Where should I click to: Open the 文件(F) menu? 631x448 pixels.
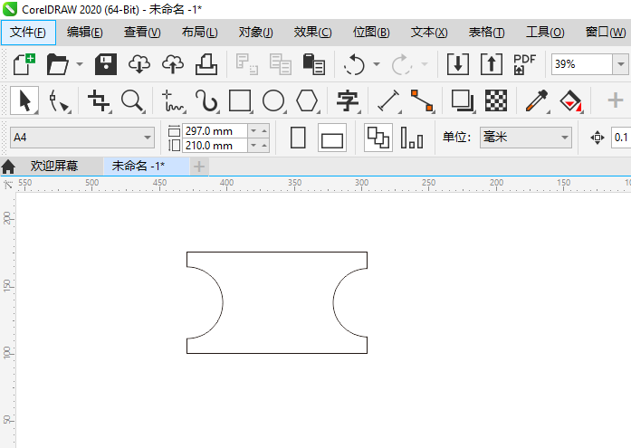tap(28, 32)
